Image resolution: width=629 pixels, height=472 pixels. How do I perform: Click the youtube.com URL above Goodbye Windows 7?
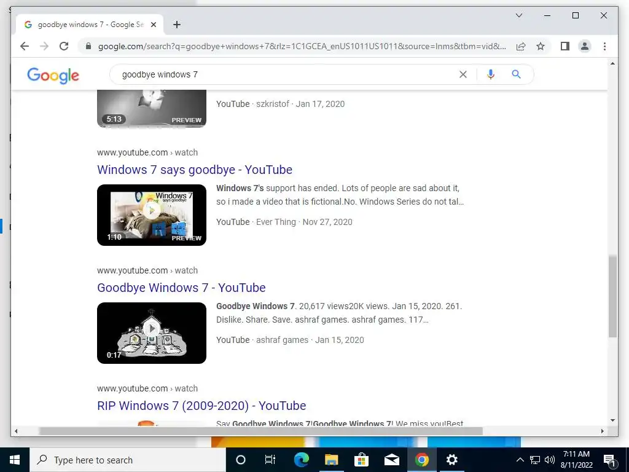(x=147, y=270)
